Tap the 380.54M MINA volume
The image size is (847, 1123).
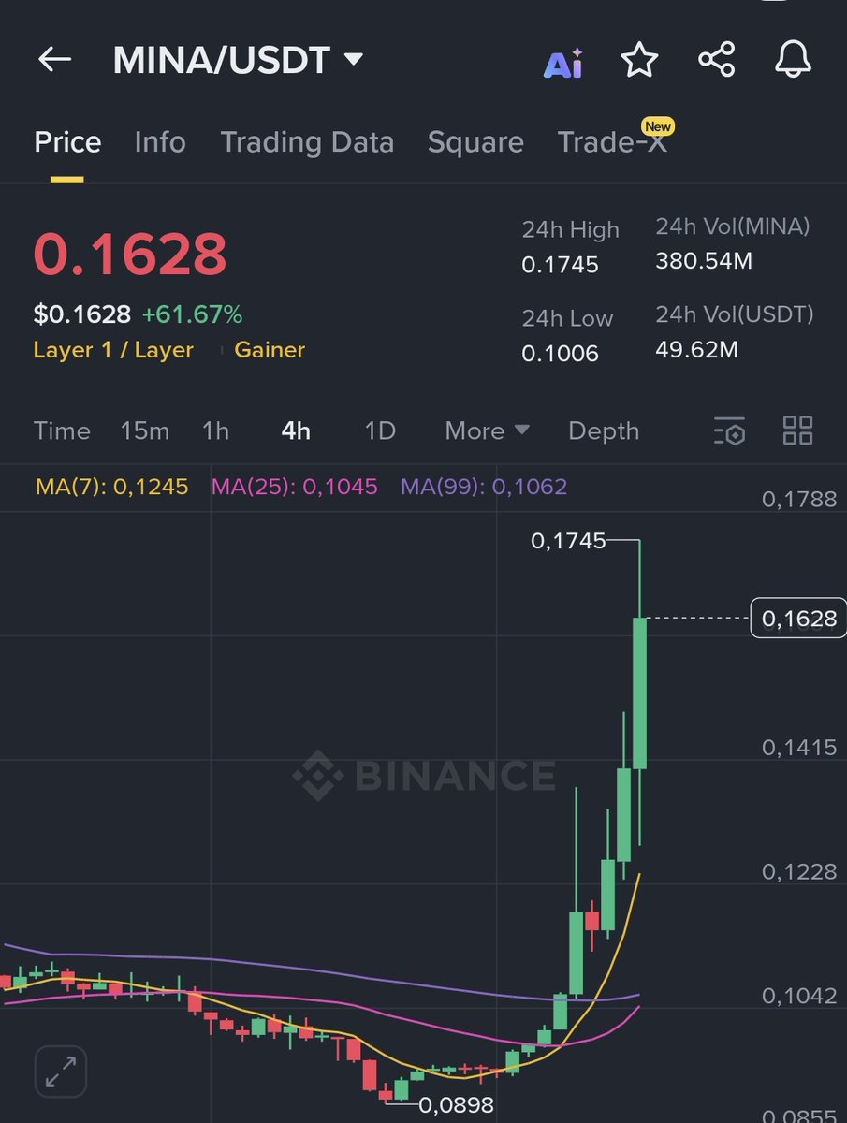[704, 261]
